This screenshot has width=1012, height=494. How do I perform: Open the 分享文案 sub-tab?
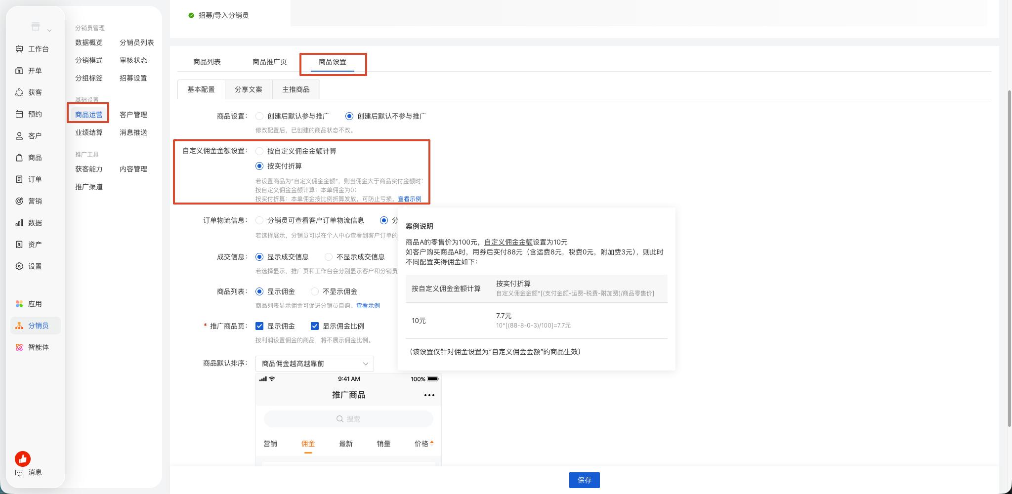click(249, 89)
